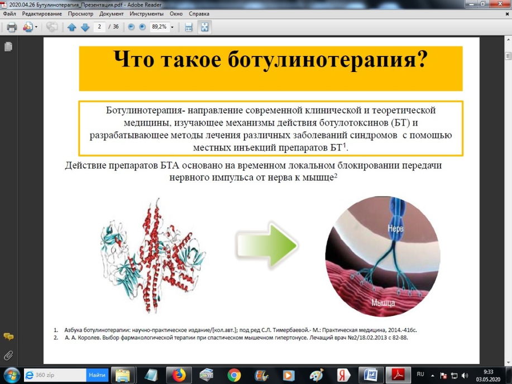
Task: Expand the collaborate icon dropdown arrow
Action: pyautogui.click(x=36, y=27)
